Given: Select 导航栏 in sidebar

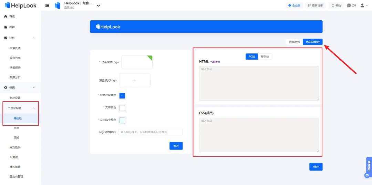Looking at the screenshot, I should pos(18,119).
